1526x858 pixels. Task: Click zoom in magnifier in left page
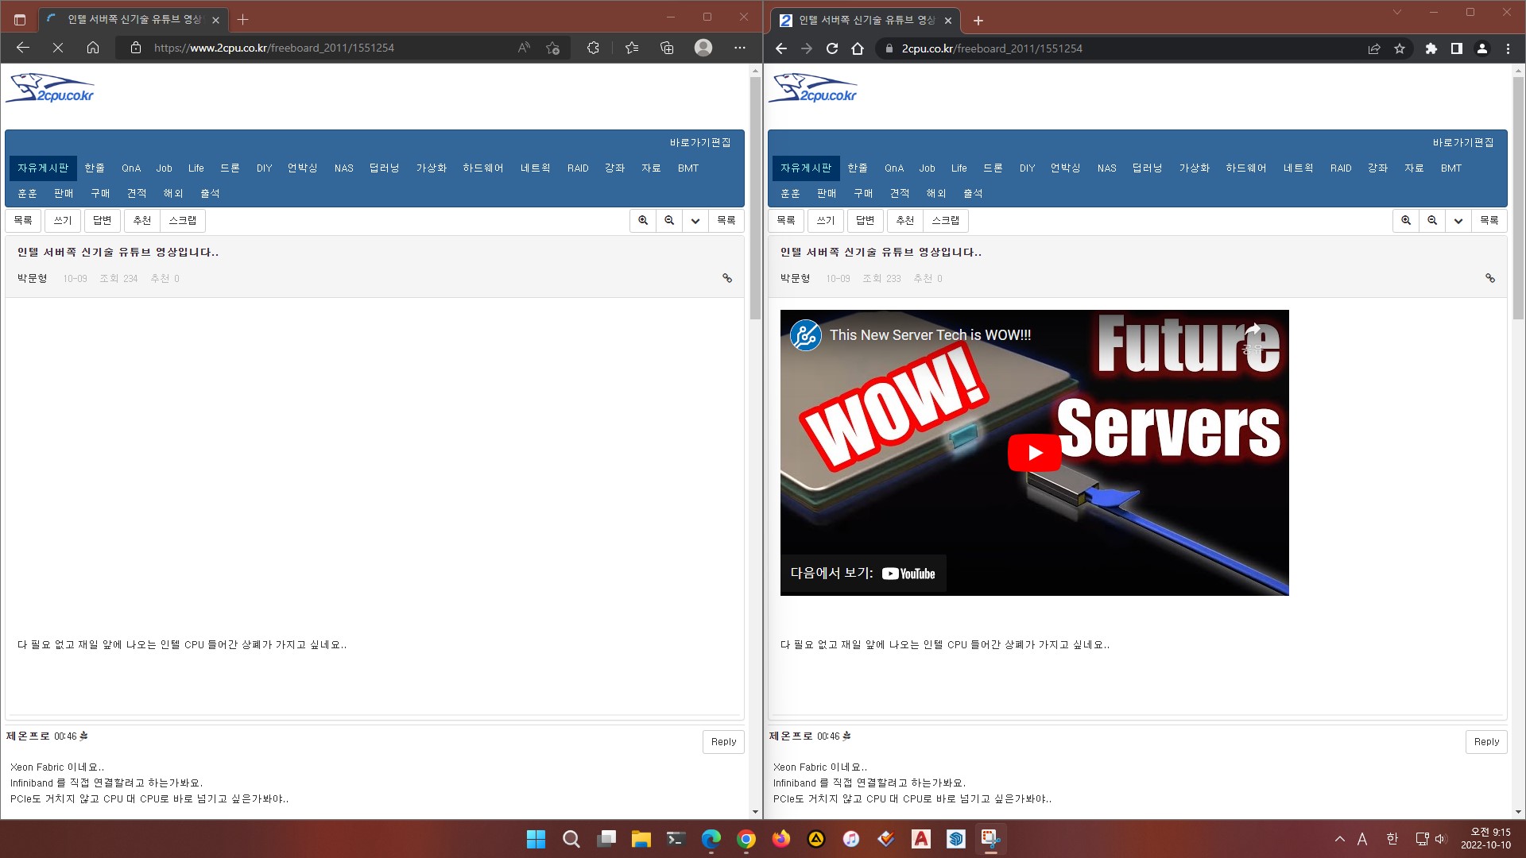pyautogui.click(x=643, y=220)
